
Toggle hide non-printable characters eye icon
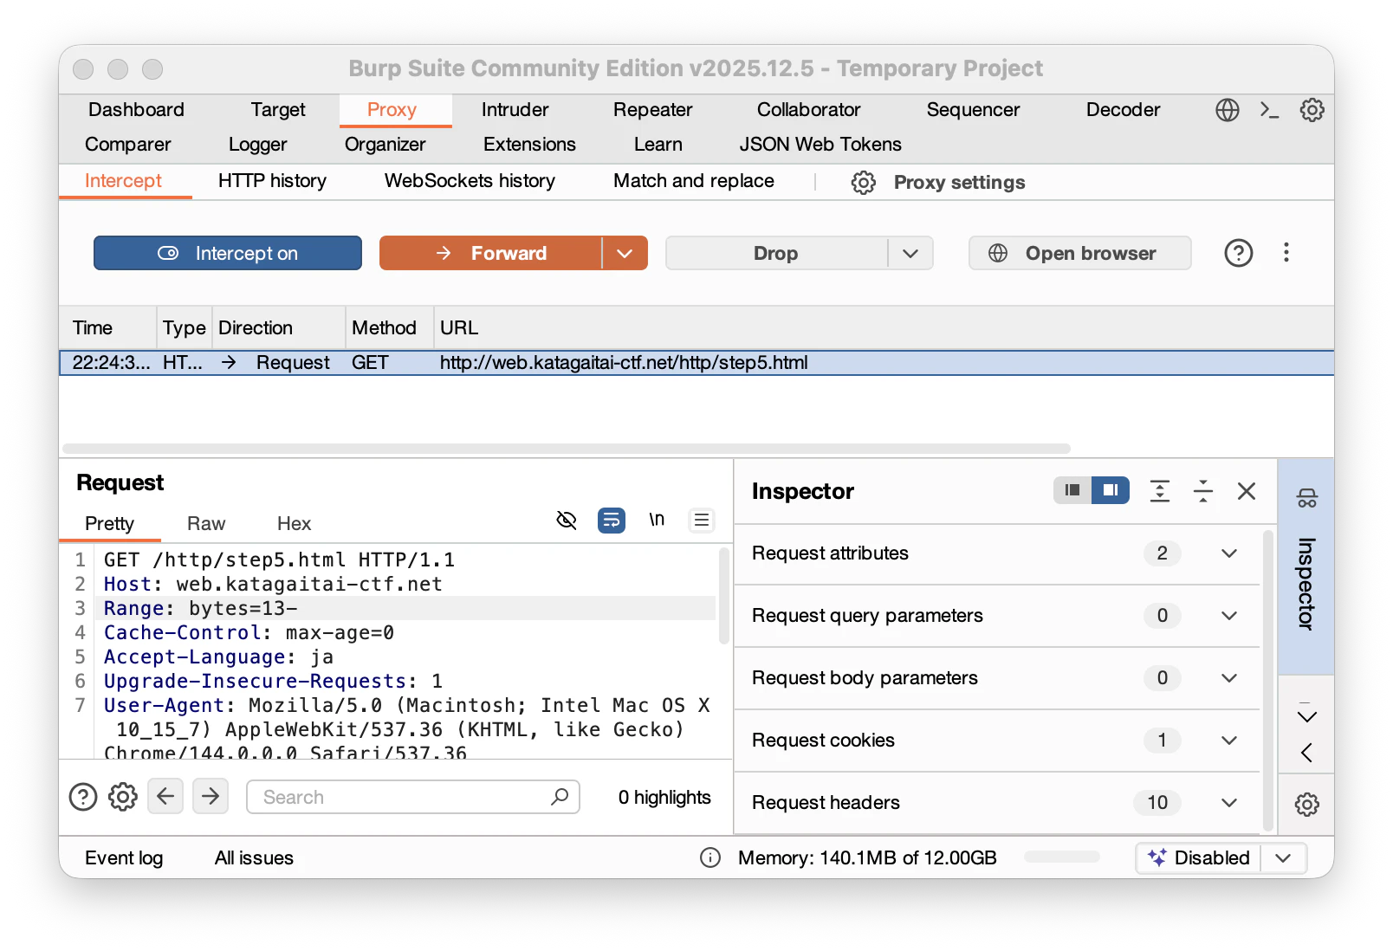coord(567,520)
